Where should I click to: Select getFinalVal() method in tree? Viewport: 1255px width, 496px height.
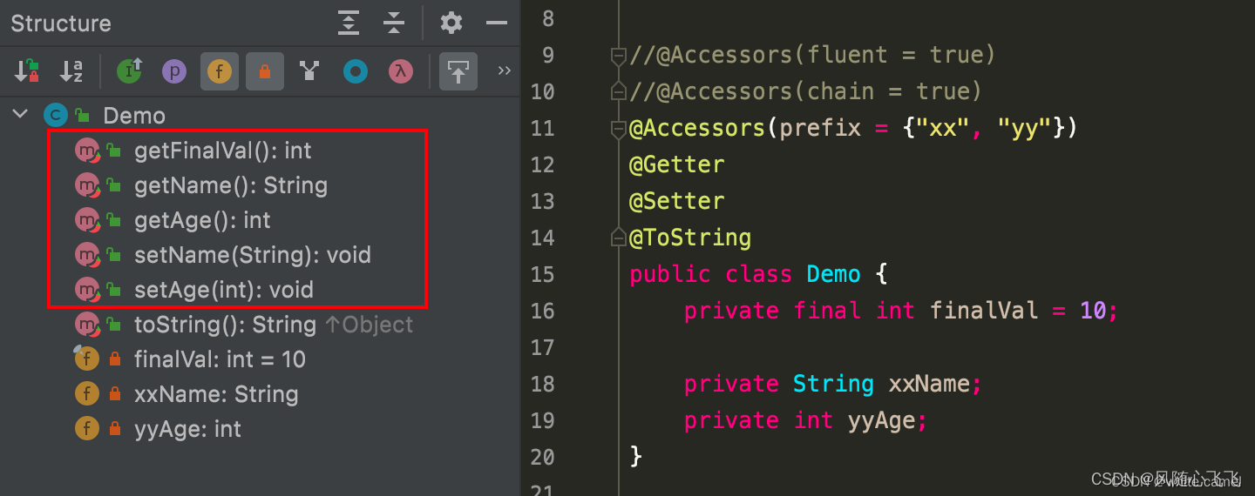(x=222, y=151)
